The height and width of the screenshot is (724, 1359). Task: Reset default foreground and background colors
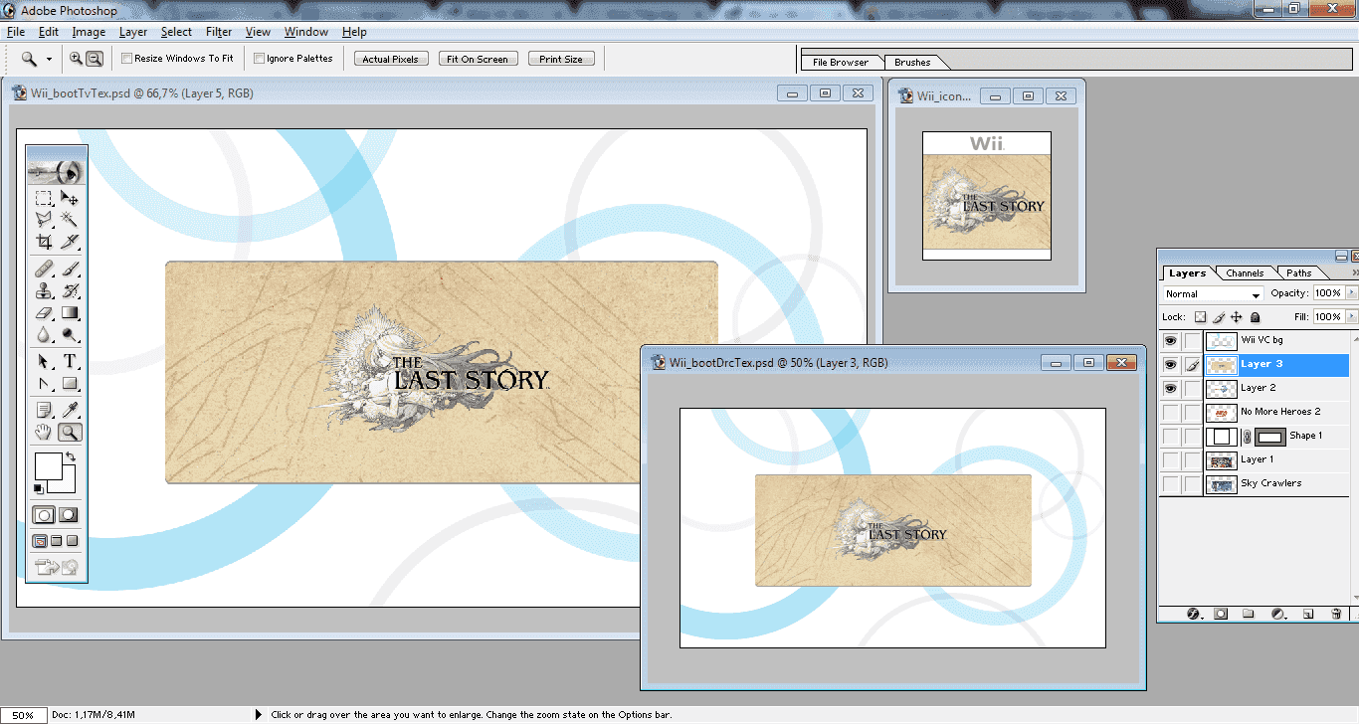pos(38,488)
